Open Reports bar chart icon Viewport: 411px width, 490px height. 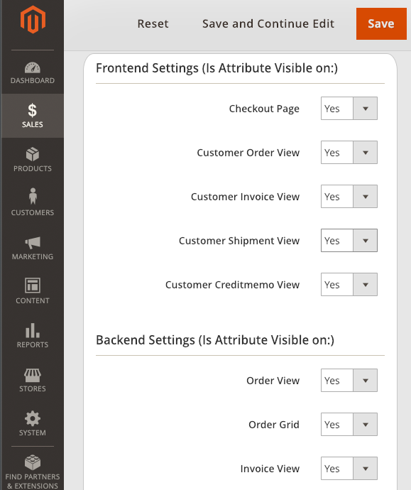pos(33,330)
